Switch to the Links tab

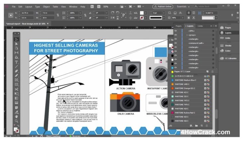point(200,26)
